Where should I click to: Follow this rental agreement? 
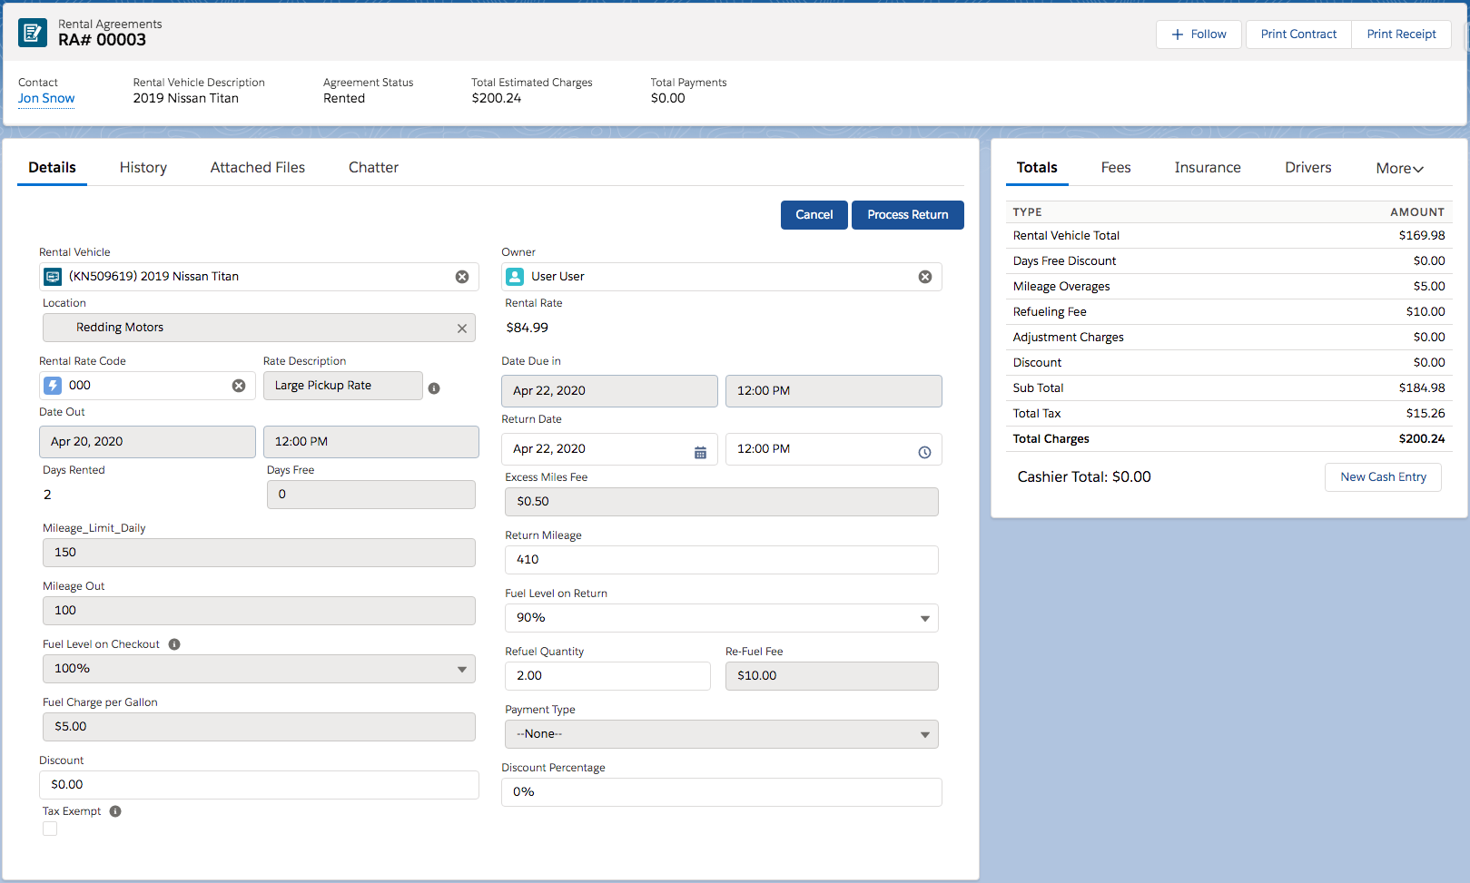point(1199,34)
